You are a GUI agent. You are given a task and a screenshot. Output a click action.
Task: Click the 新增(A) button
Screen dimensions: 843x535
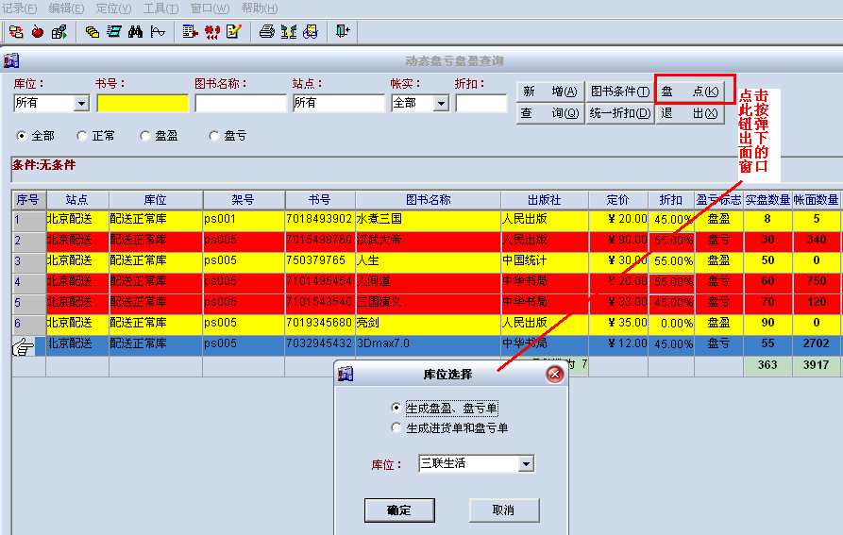click(550, 92)
